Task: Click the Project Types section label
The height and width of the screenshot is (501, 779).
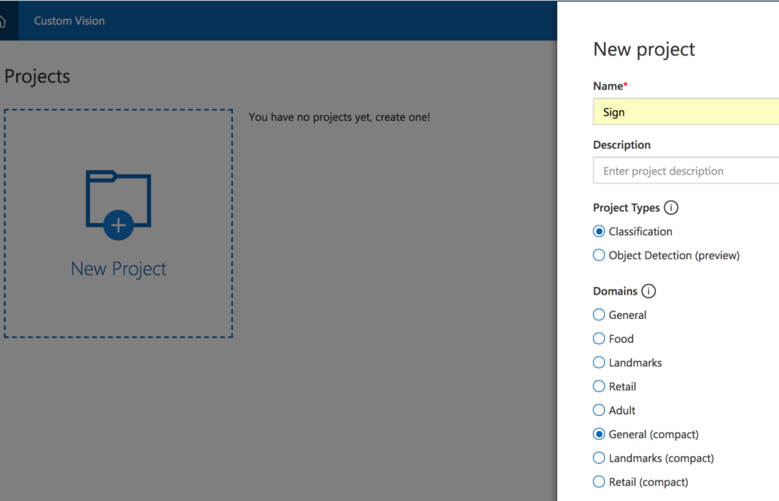Action: 627,208
